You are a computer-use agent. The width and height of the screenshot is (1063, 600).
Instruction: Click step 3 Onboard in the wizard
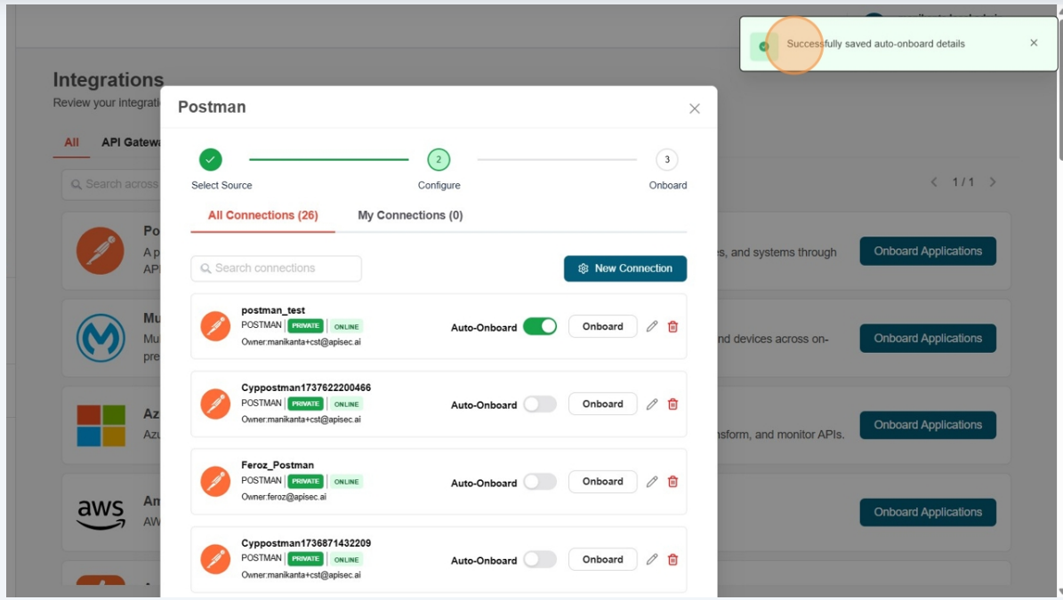pos(667,160)
